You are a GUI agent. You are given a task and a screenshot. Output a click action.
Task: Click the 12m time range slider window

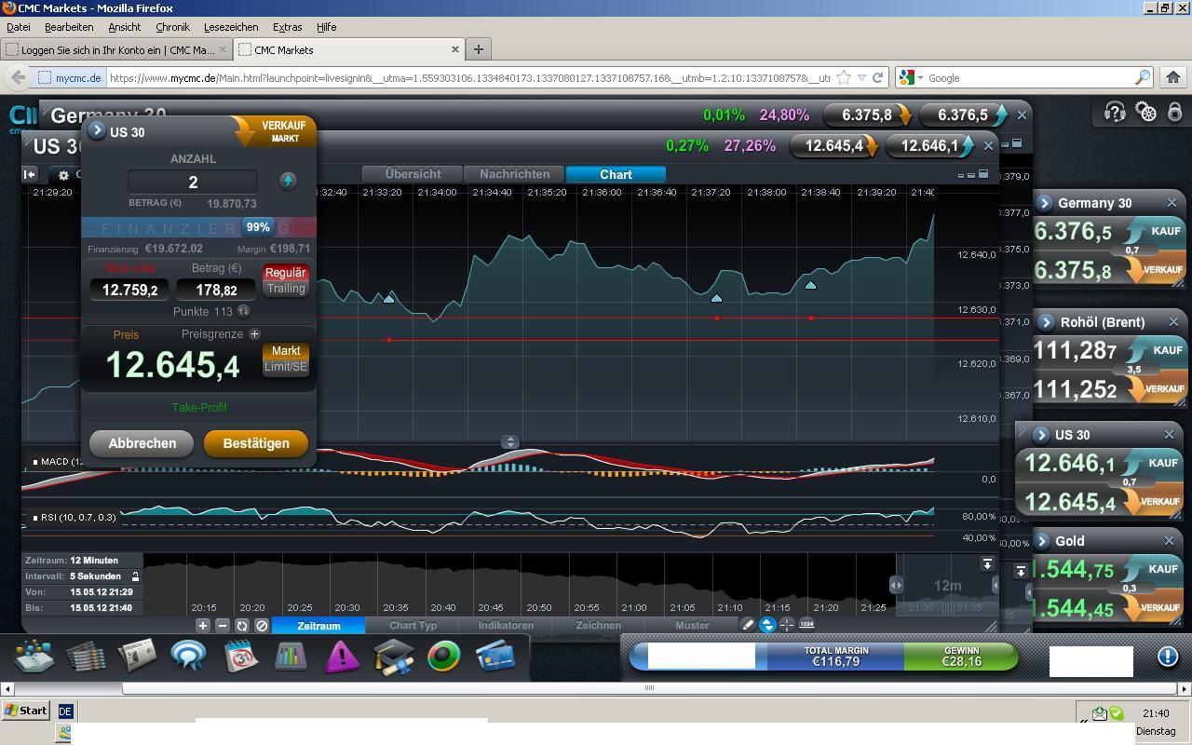pyautogui.click(x=947, y=585)
